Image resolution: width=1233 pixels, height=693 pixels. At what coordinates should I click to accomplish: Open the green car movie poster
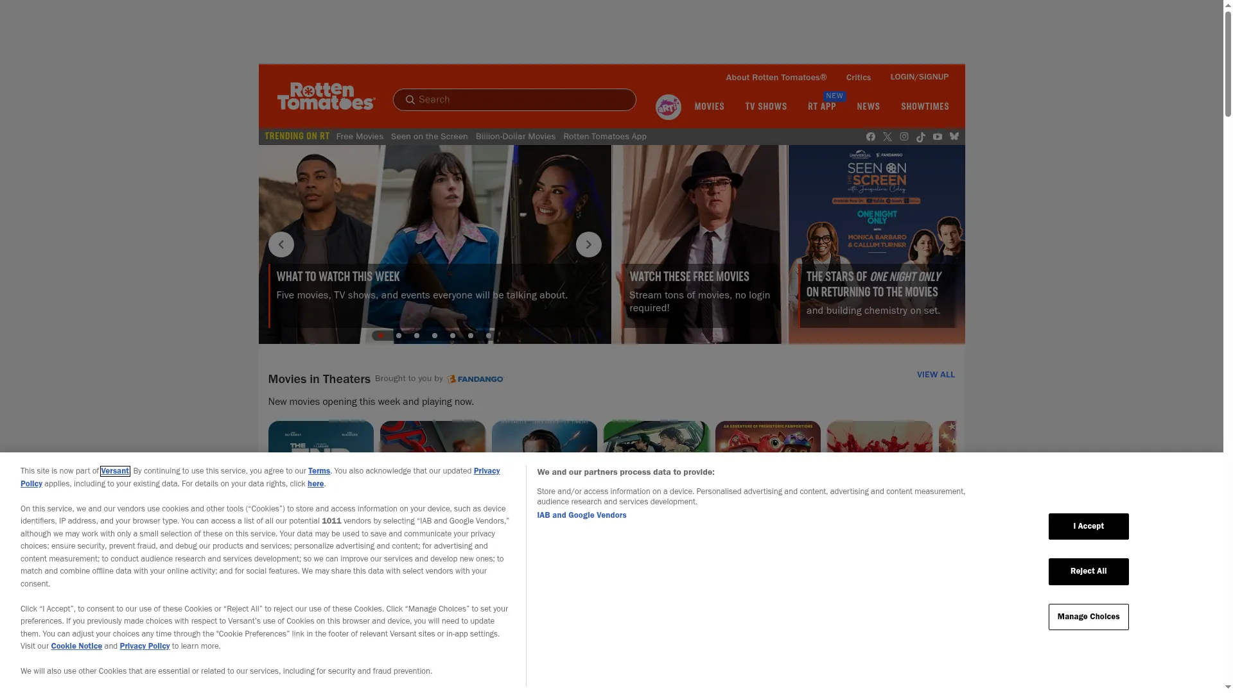(x=656, y=437)
